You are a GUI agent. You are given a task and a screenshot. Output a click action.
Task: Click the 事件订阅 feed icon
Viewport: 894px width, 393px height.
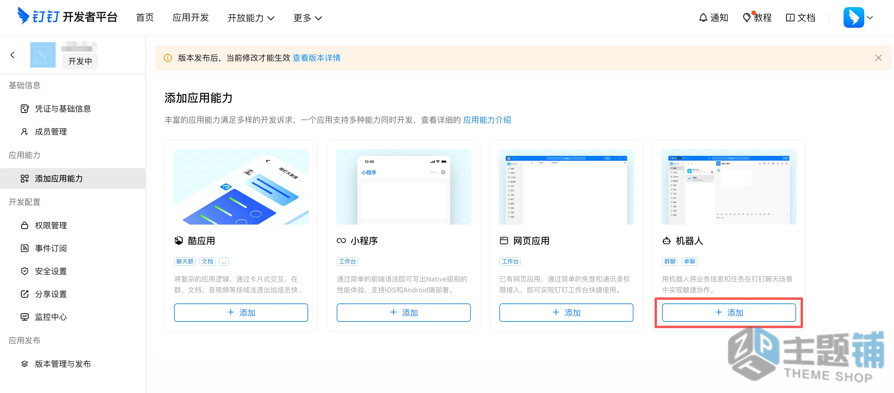25,248
